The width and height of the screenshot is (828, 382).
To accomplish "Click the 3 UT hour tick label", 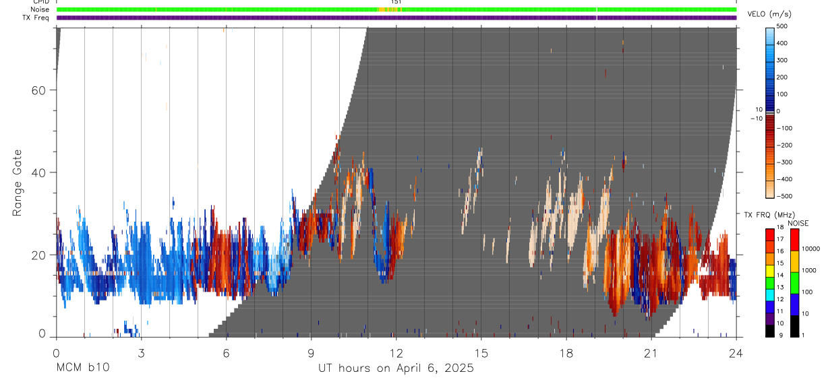I will tap(141, 352).
